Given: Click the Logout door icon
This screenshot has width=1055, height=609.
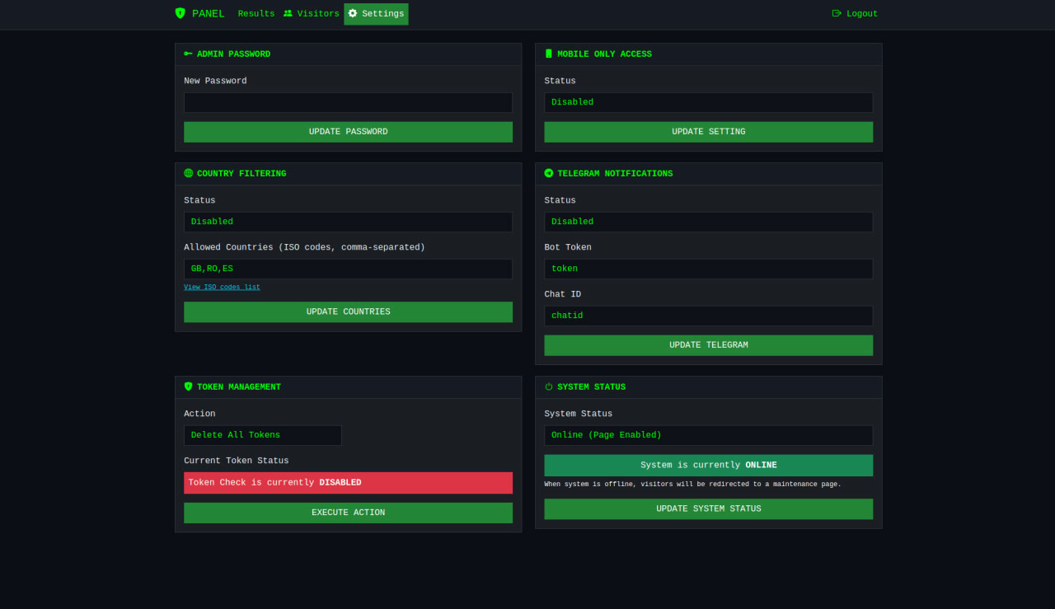Looking at the screenshot, I should [837, 13].
